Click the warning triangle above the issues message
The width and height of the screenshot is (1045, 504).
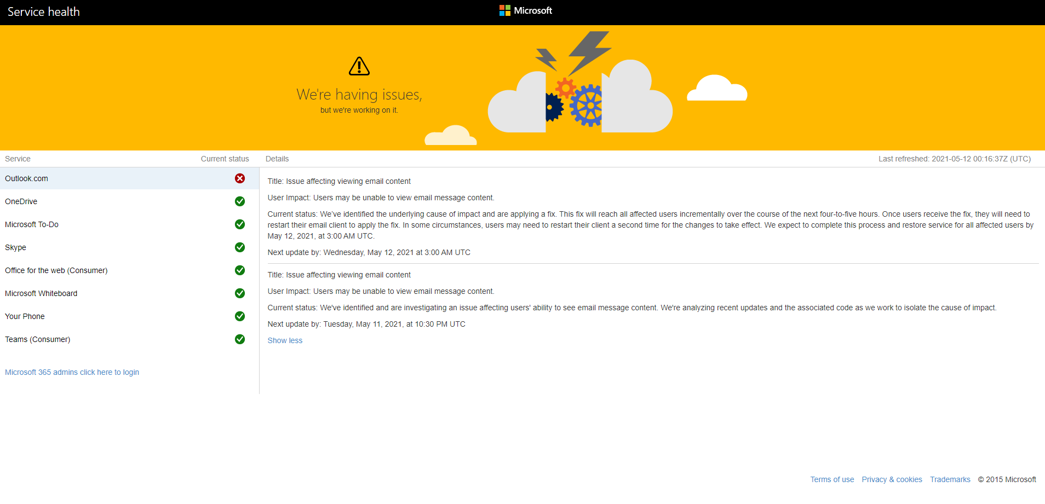tap(358, 66)
